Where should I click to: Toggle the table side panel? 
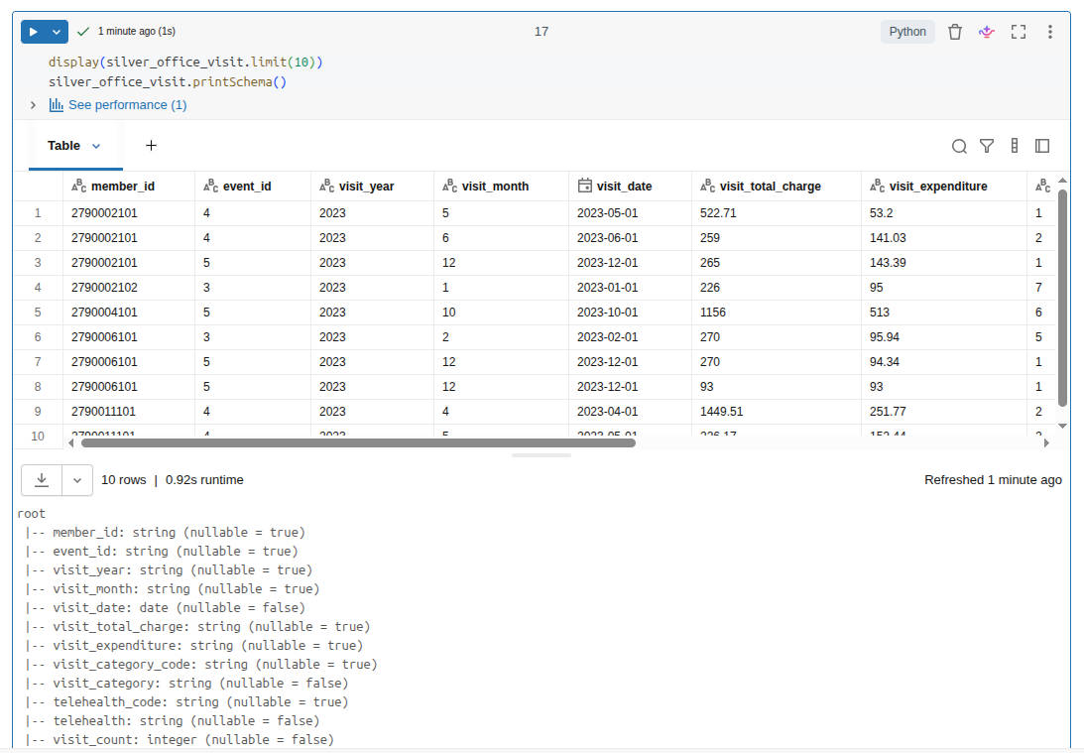pyautogui.click(x=1042, y=146)
